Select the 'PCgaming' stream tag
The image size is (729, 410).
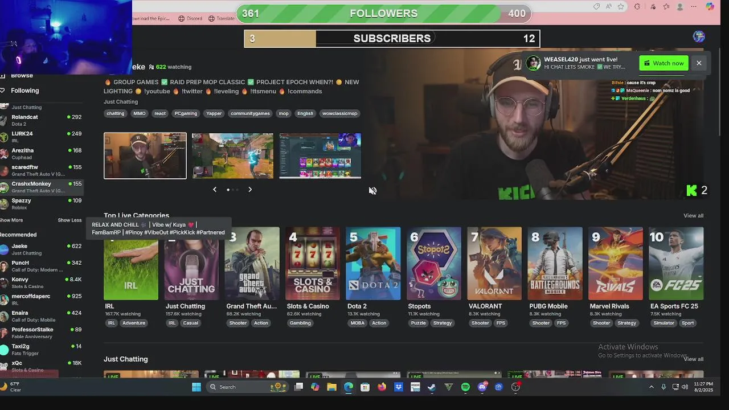point(186,113)
